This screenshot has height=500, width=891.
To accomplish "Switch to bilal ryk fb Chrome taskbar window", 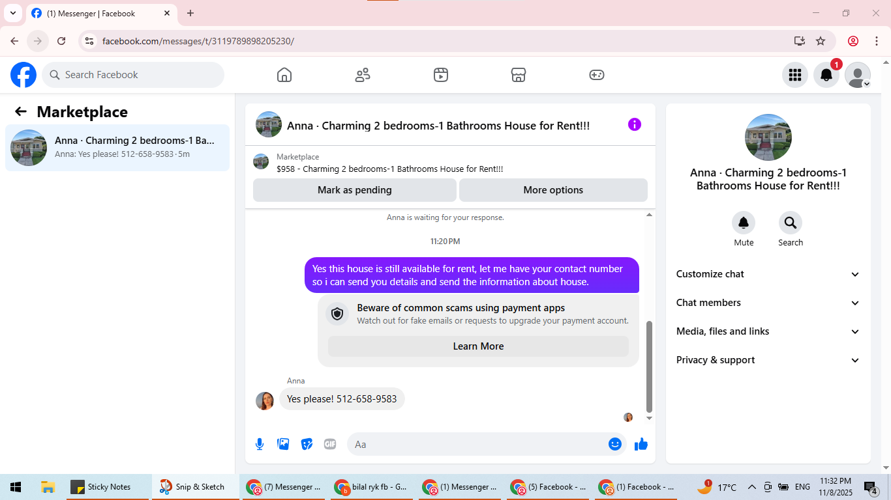I will [372, 487].
